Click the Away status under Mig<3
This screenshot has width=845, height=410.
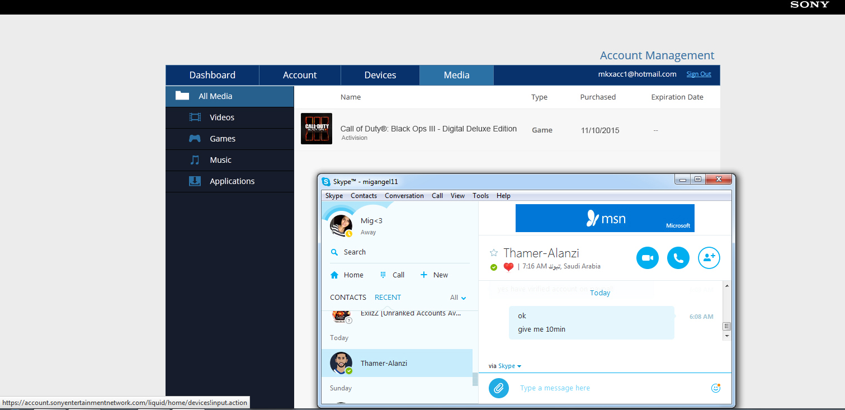point(369,232)
